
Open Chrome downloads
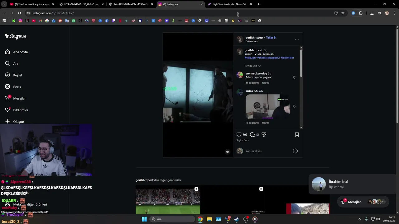coord(372,13)
